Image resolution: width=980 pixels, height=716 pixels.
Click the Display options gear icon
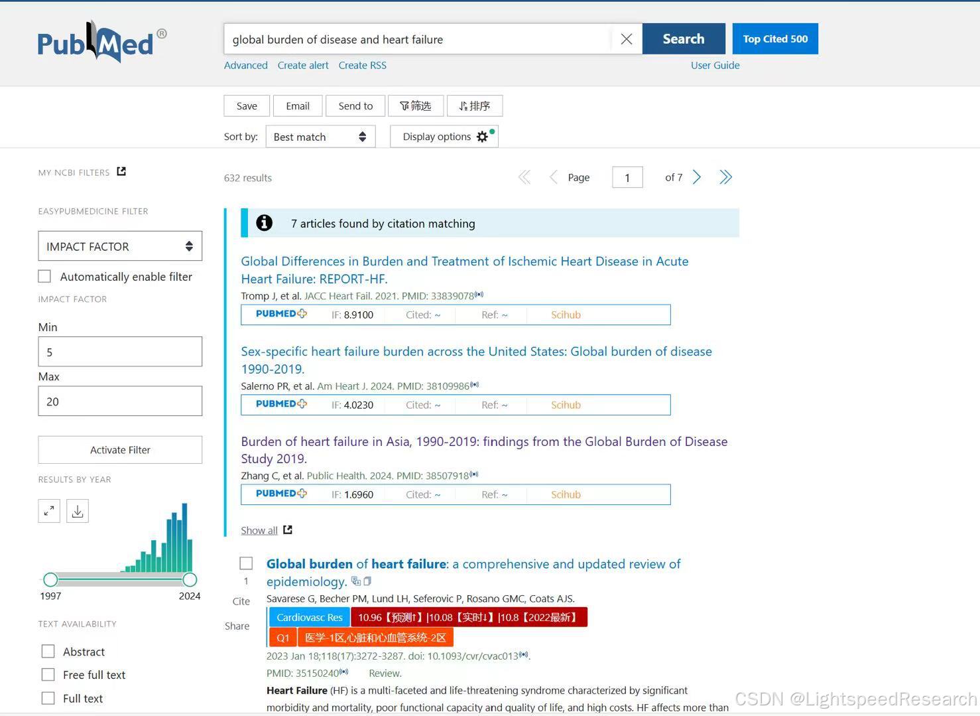pyautogui.click(x=482, y=137)
